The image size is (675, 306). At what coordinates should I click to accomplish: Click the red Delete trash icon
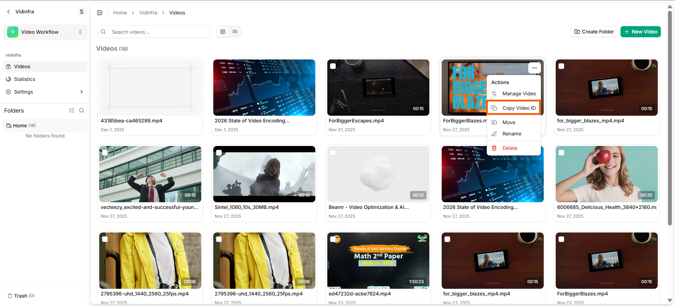[494, 148]
